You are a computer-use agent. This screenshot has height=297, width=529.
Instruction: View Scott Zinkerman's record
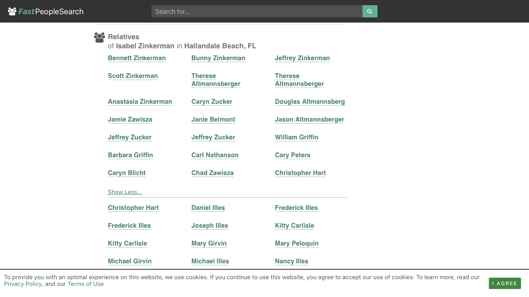coord(133,76)
